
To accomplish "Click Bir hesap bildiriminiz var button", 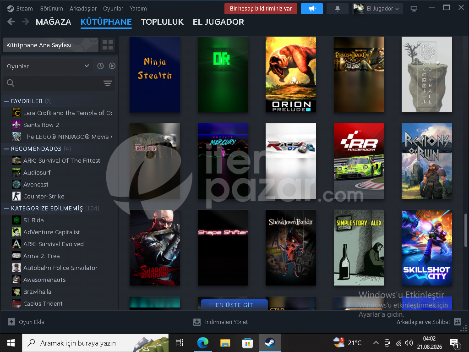I will click(261, 9).
